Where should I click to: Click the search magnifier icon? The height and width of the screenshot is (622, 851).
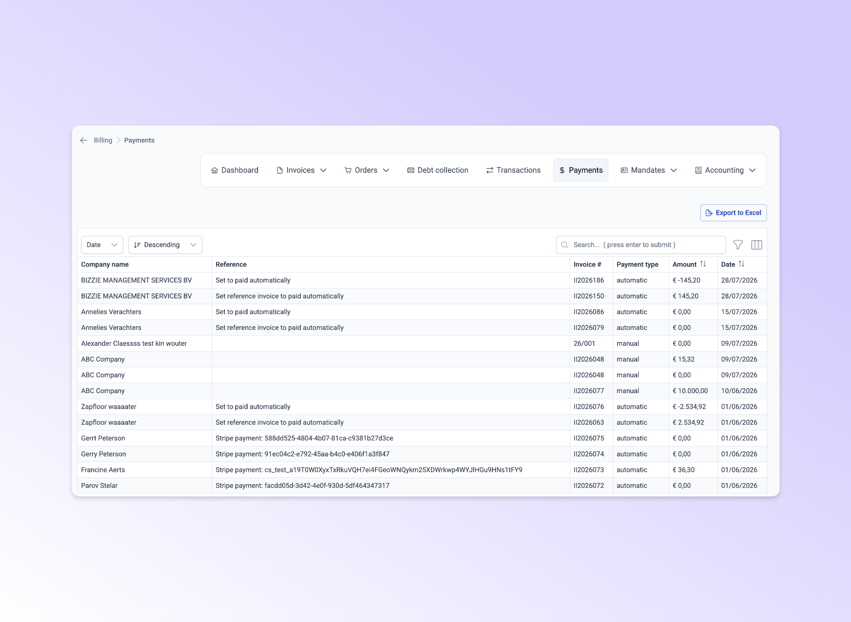pyautogui.click(x=565, y=245)
